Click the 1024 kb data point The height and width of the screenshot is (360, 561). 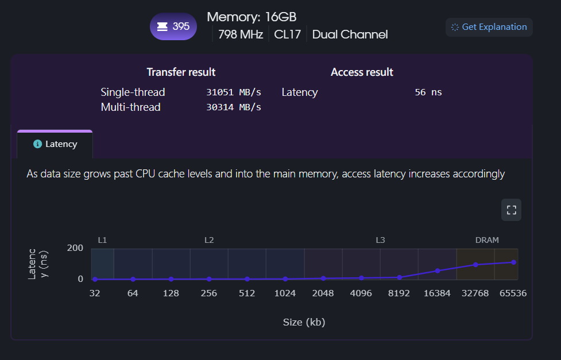[285, 279]
